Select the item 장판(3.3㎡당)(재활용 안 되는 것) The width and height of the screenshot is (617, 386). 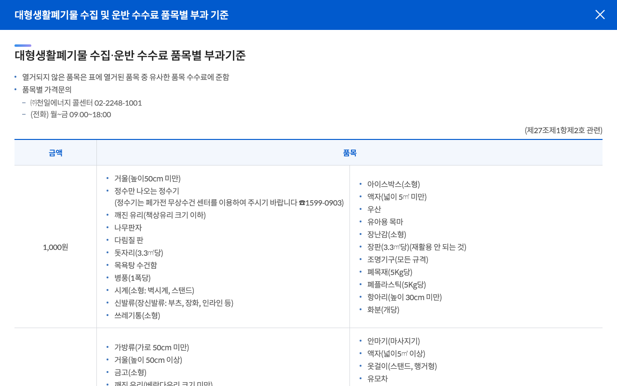click(417, 247)
